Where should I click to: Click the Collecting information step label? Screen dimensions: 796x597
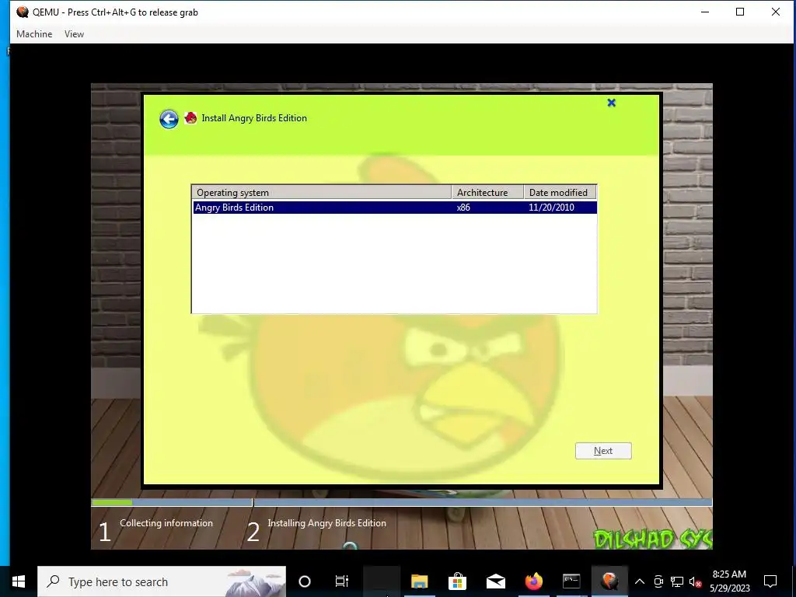click(x=166, y=523)
